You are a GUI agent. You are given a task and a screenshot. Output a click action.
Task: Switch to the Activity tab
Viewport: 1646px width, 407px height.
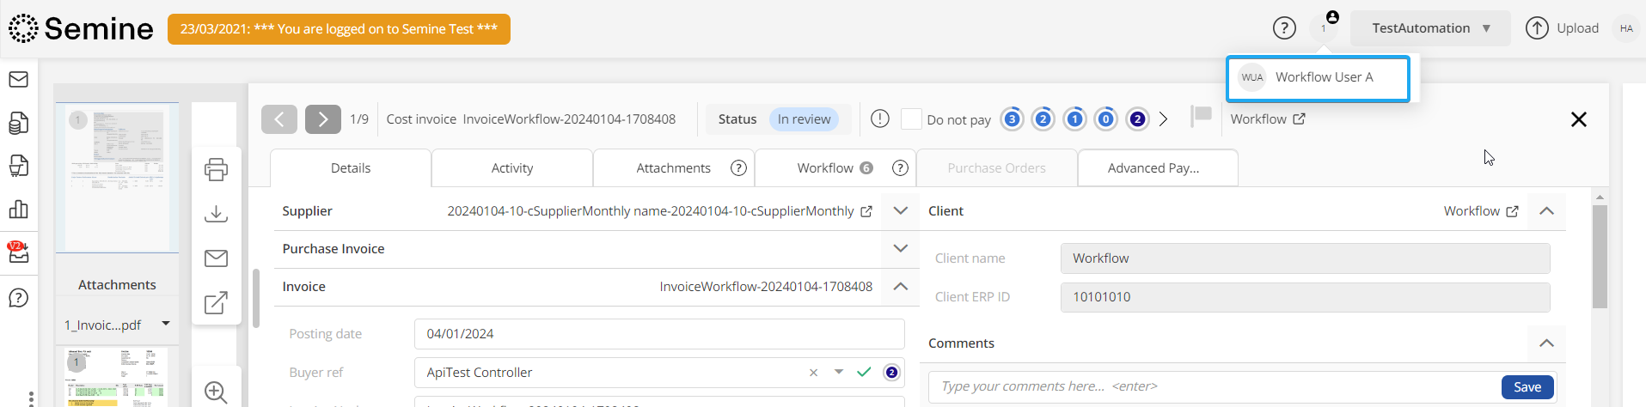click(x=511, y=168)
